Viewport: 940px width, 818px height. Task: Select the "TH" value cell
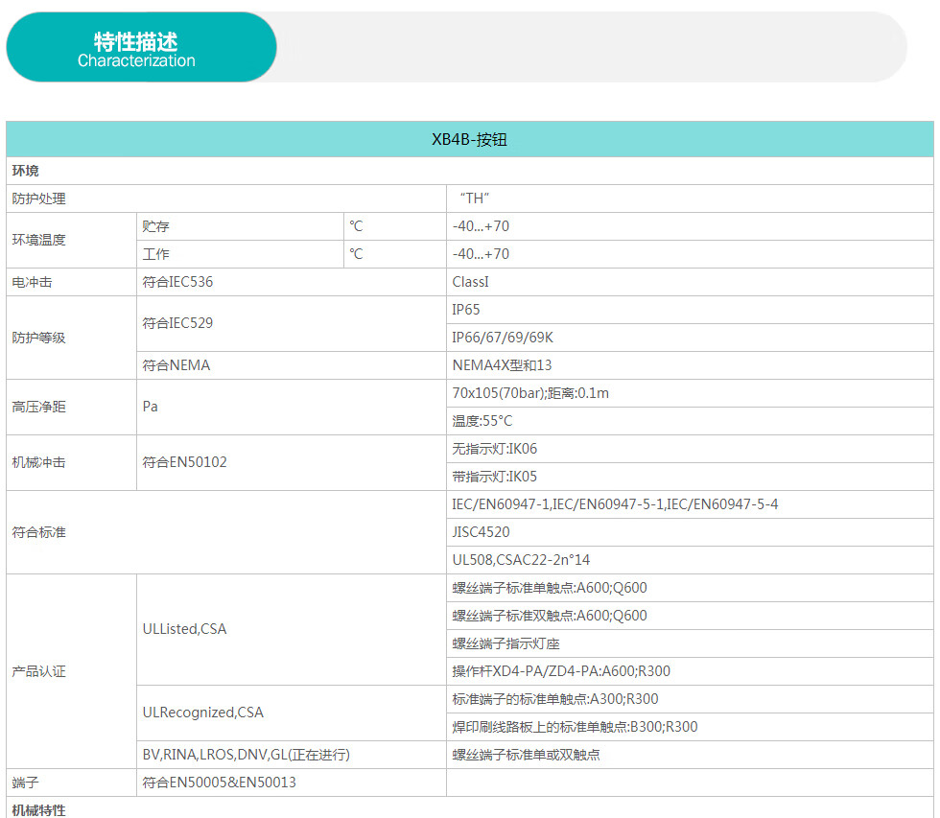click(x=476, y=199)
